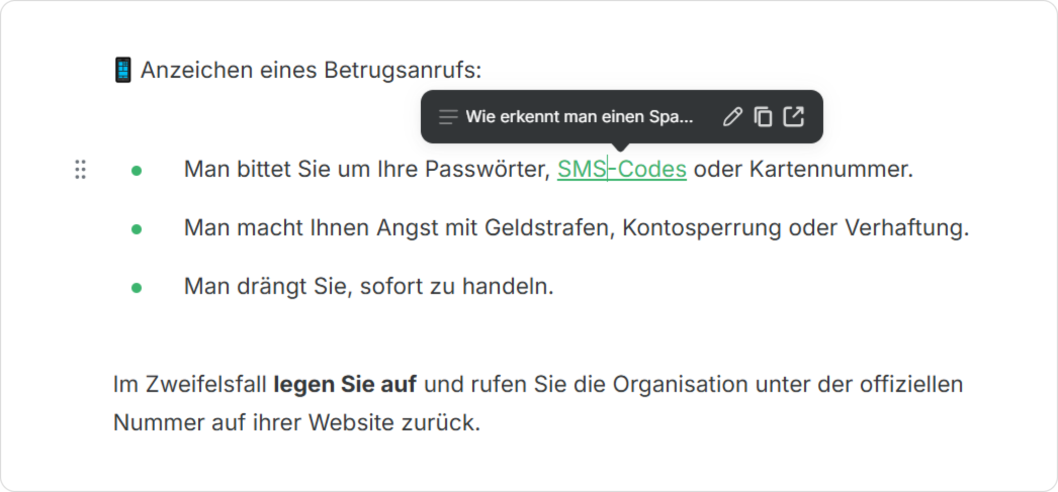
Task: Copy the link using the copy icon
Action: [x=763, y=117]
